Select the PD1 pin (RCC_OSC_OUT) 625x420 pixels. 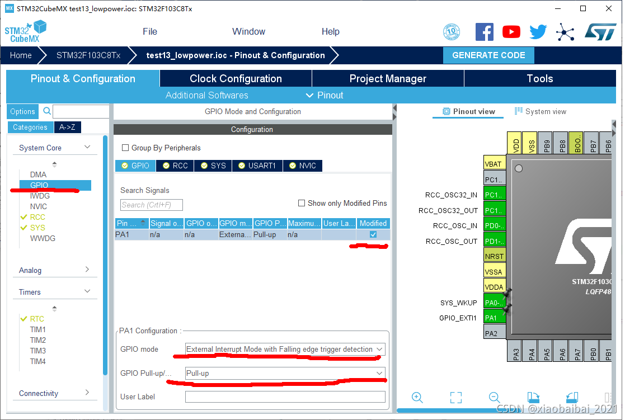coord(495,241)
